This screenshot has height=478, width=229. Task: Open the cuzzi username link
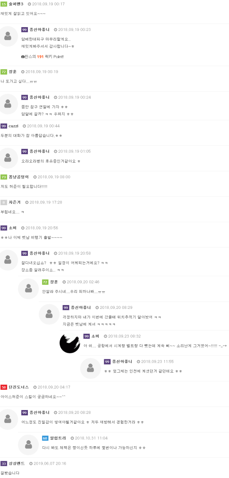click(x=13, y=126)
